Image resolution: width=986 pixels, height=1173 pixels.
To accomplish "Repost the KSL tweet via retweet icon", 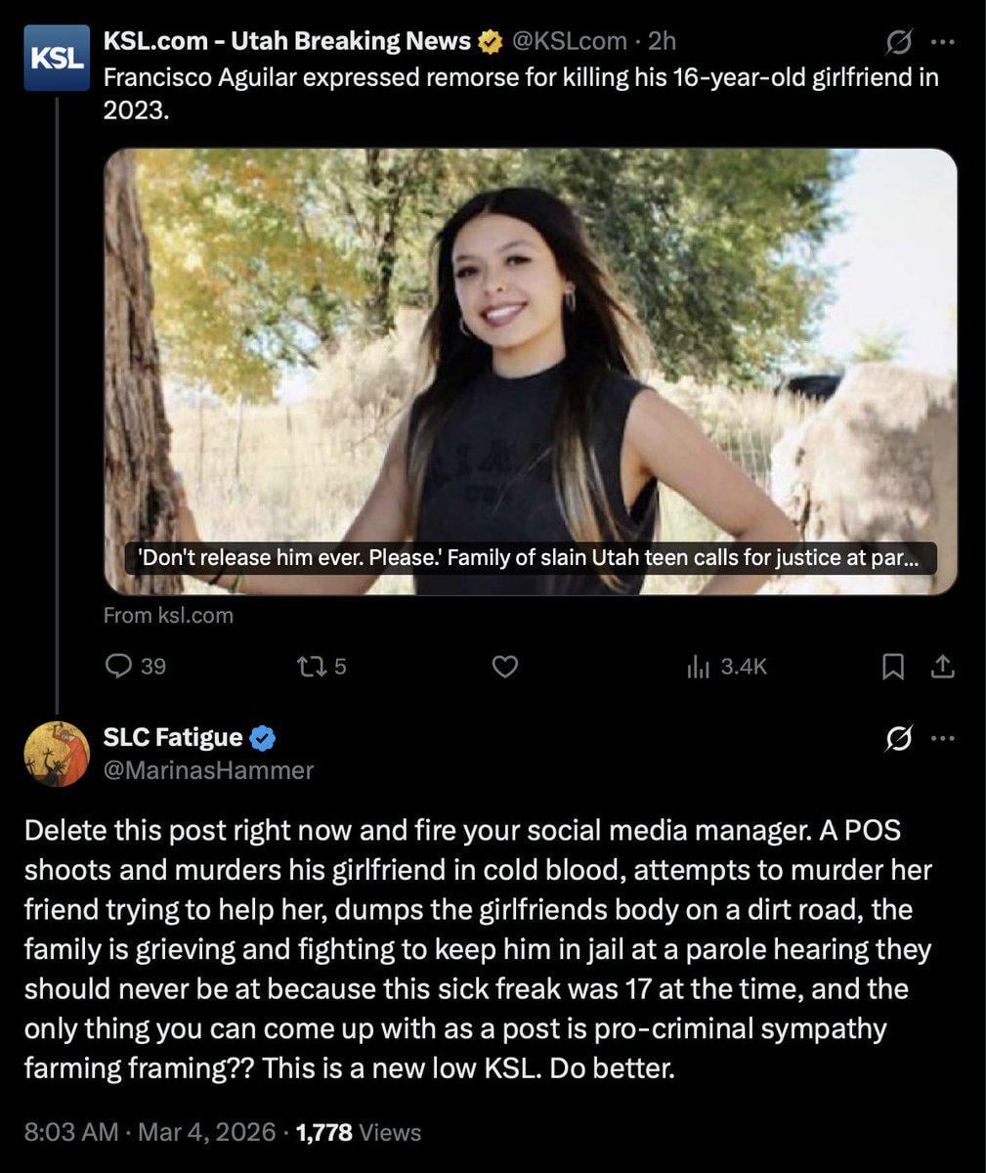I will 308,667.
